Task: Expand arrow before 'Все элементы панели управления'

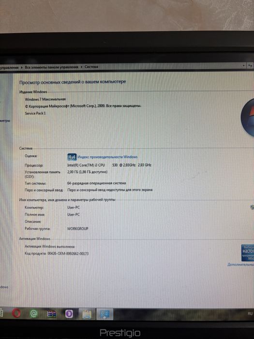Action: coord(22,67)
